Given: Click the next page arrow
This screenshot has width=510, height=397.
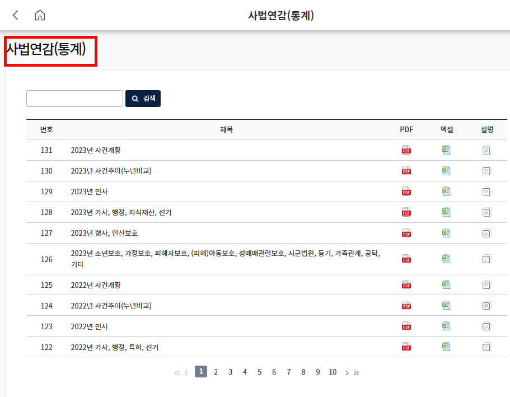Looking at the screenshot, I should click(x=347, y=372).
